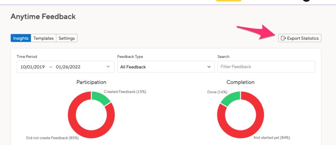The image size is (336, 145).
Task: Click green Created Feedback slice in Participation chart
Action: (x=100, y=98)
